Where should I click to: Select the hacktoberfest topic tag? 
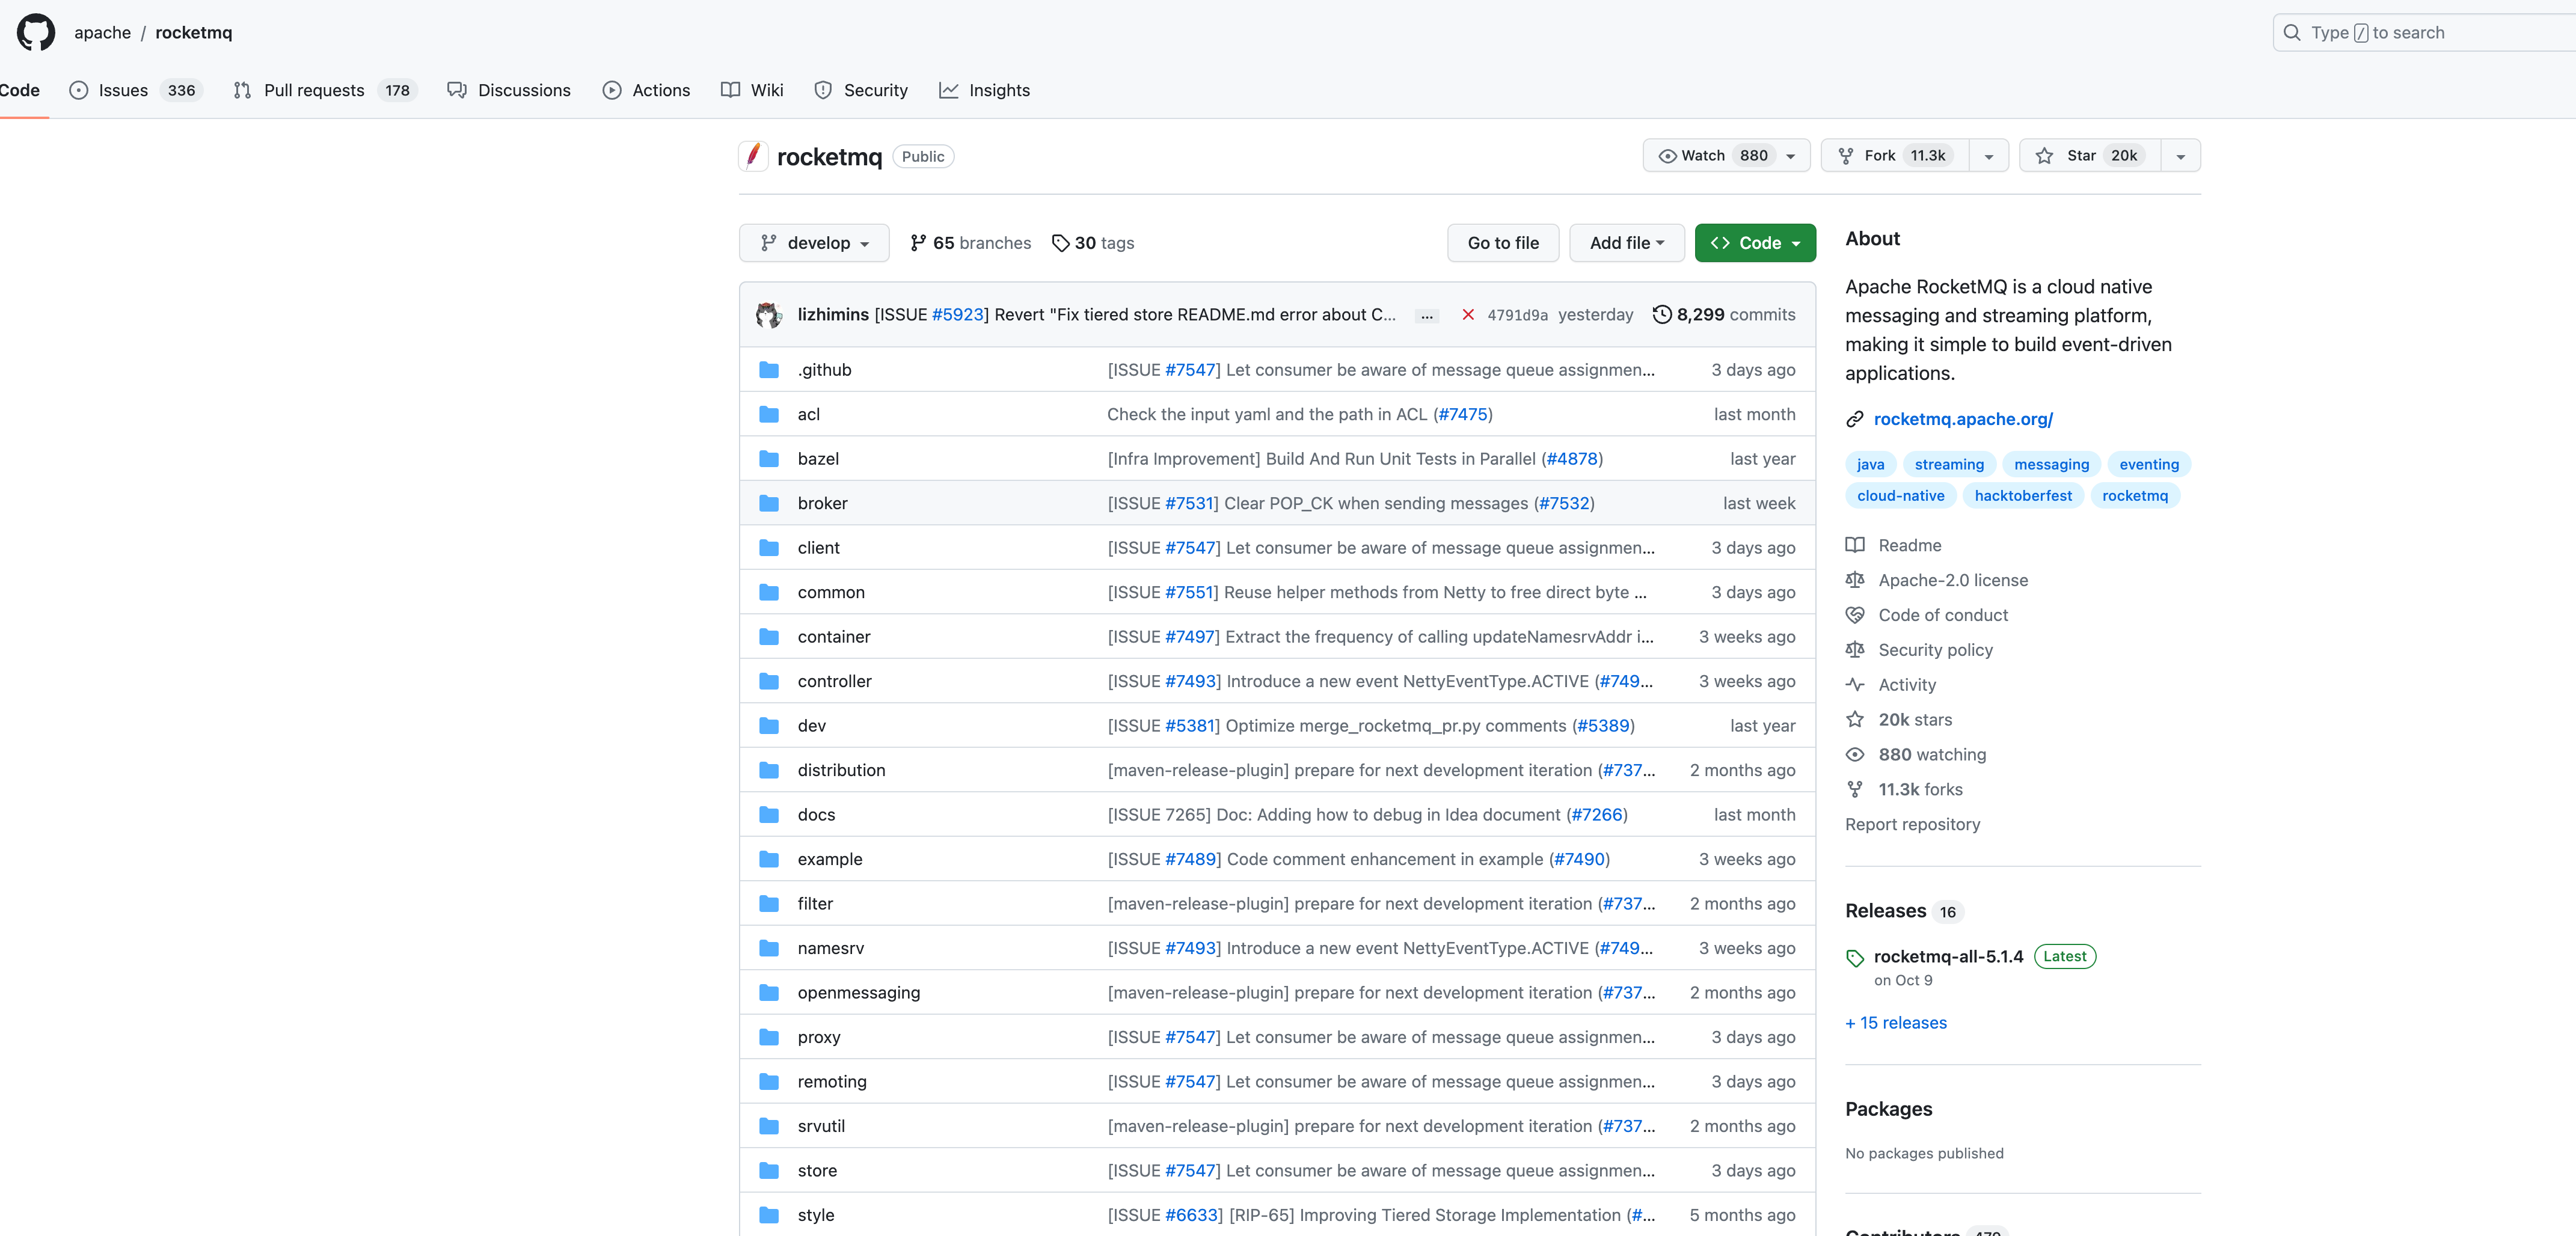2022,495
